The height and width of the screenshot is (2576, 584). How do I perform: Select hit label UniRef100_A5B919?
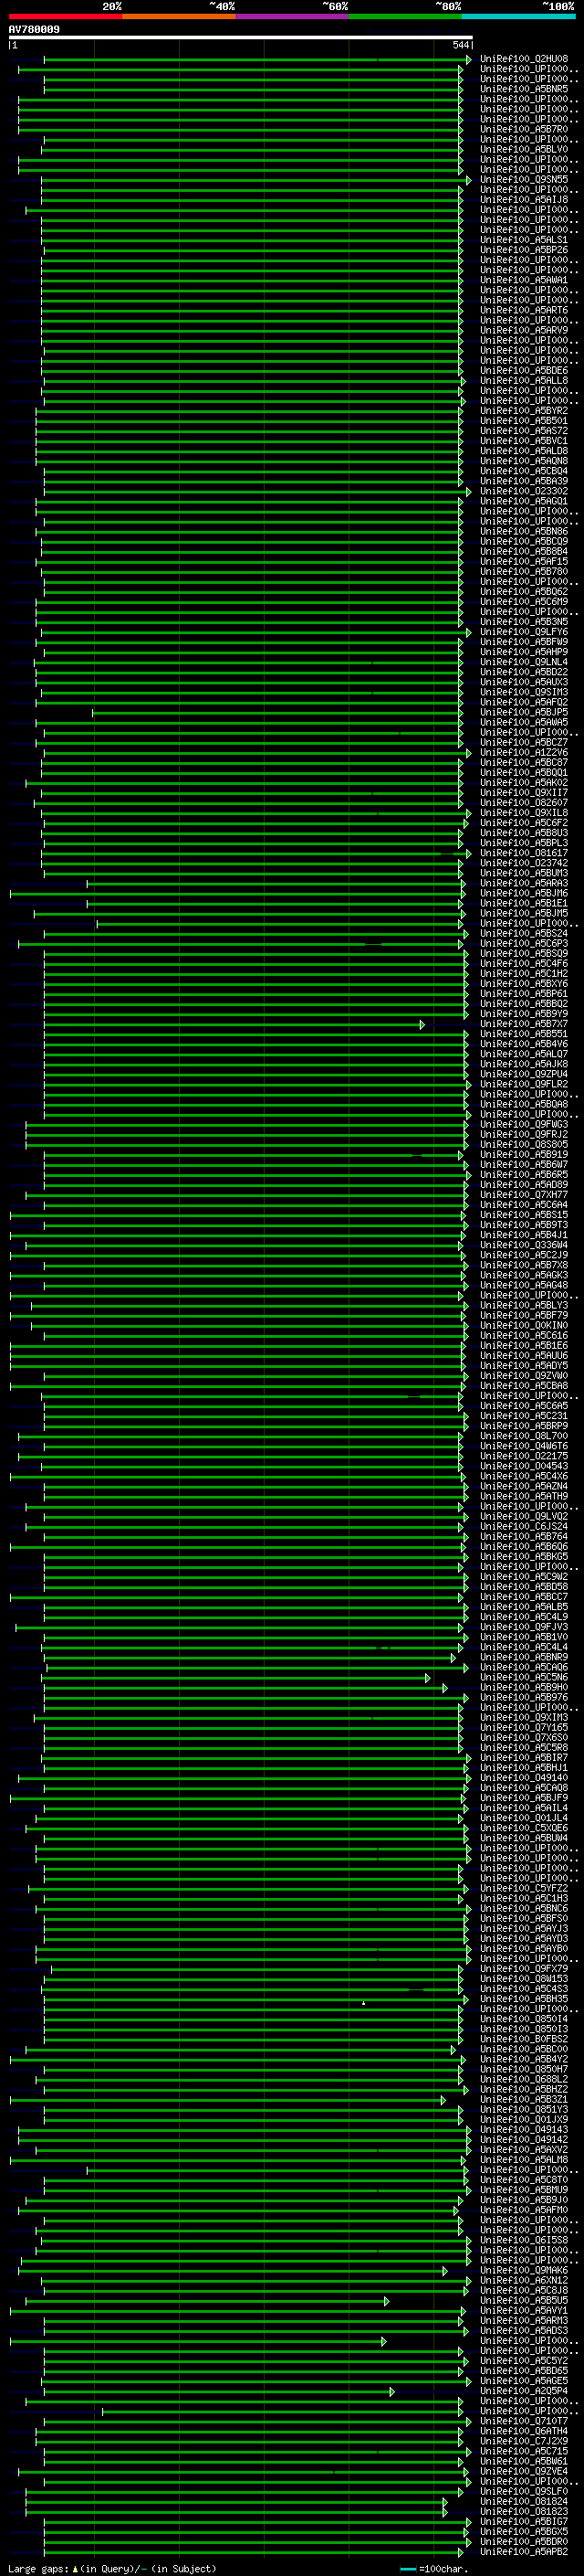point(524,1155)
